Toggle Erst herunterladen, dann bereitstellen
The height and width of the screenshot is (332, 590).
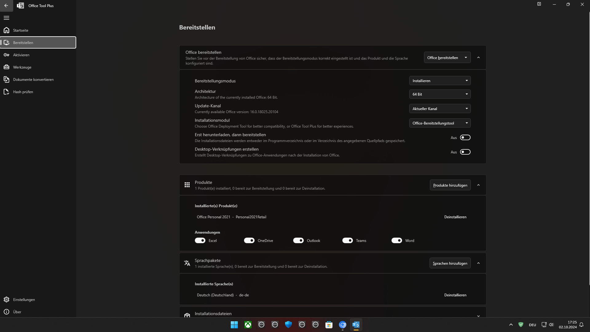[x=465, y=137]
